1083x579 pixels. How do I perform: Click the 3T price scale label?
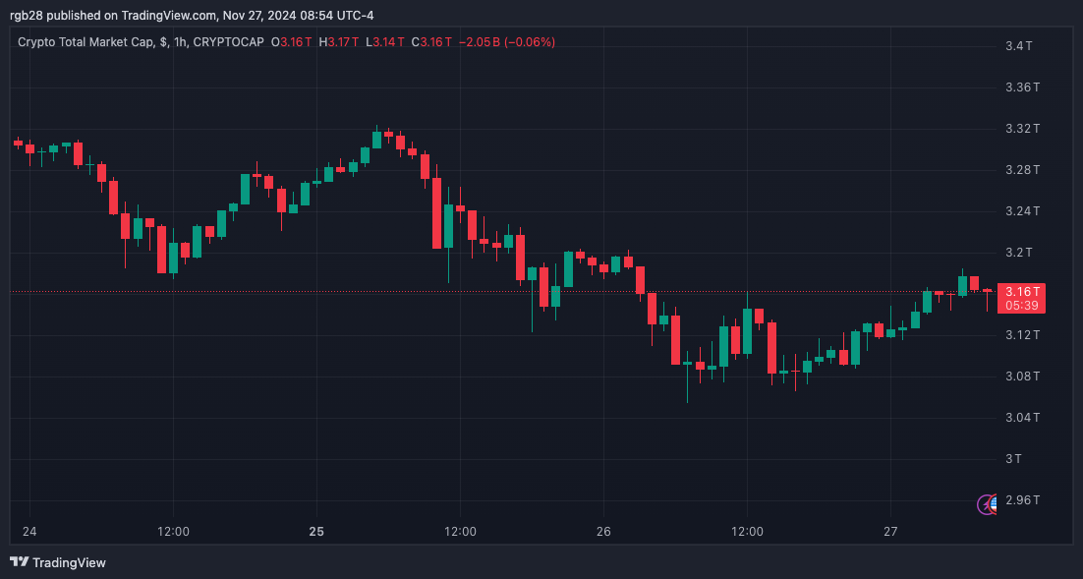[1012, 458]
